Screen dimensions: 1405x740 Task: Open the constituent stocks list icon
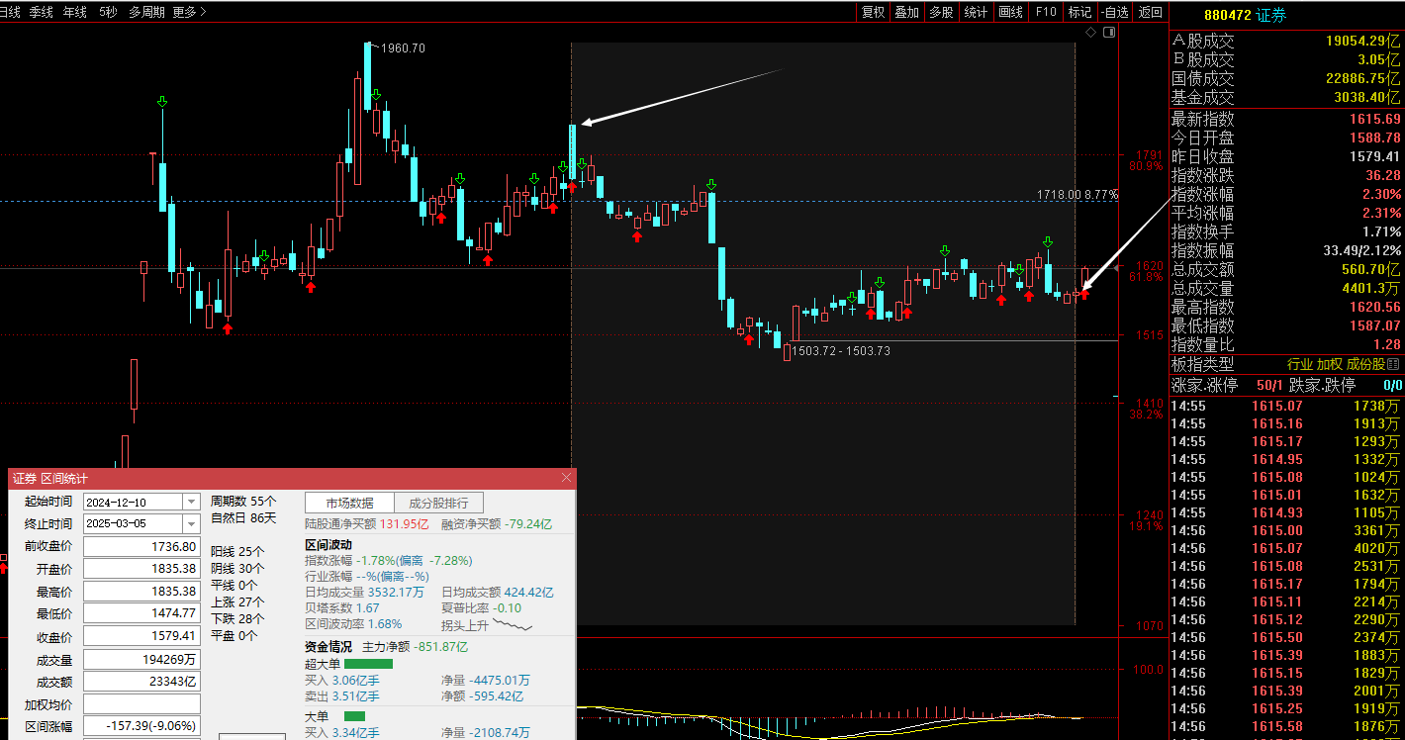(1394, 364)
